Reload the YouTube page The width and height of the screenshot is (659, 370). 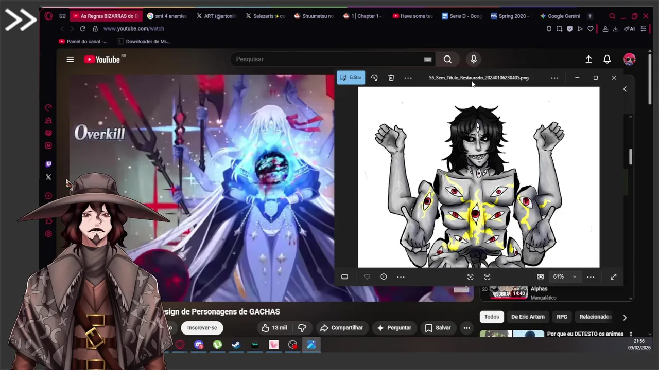click(x=82, y=29)
